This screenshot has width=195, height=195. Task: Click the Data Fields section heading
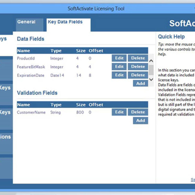click(x=31, y=39)
